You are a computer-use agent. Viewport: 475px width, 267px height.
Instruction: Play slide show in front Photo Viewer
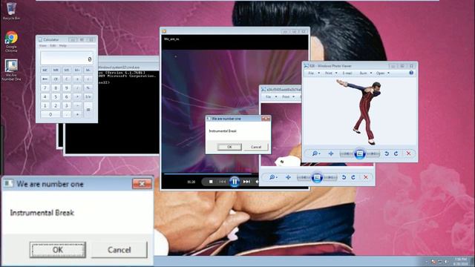click(359, 154)
